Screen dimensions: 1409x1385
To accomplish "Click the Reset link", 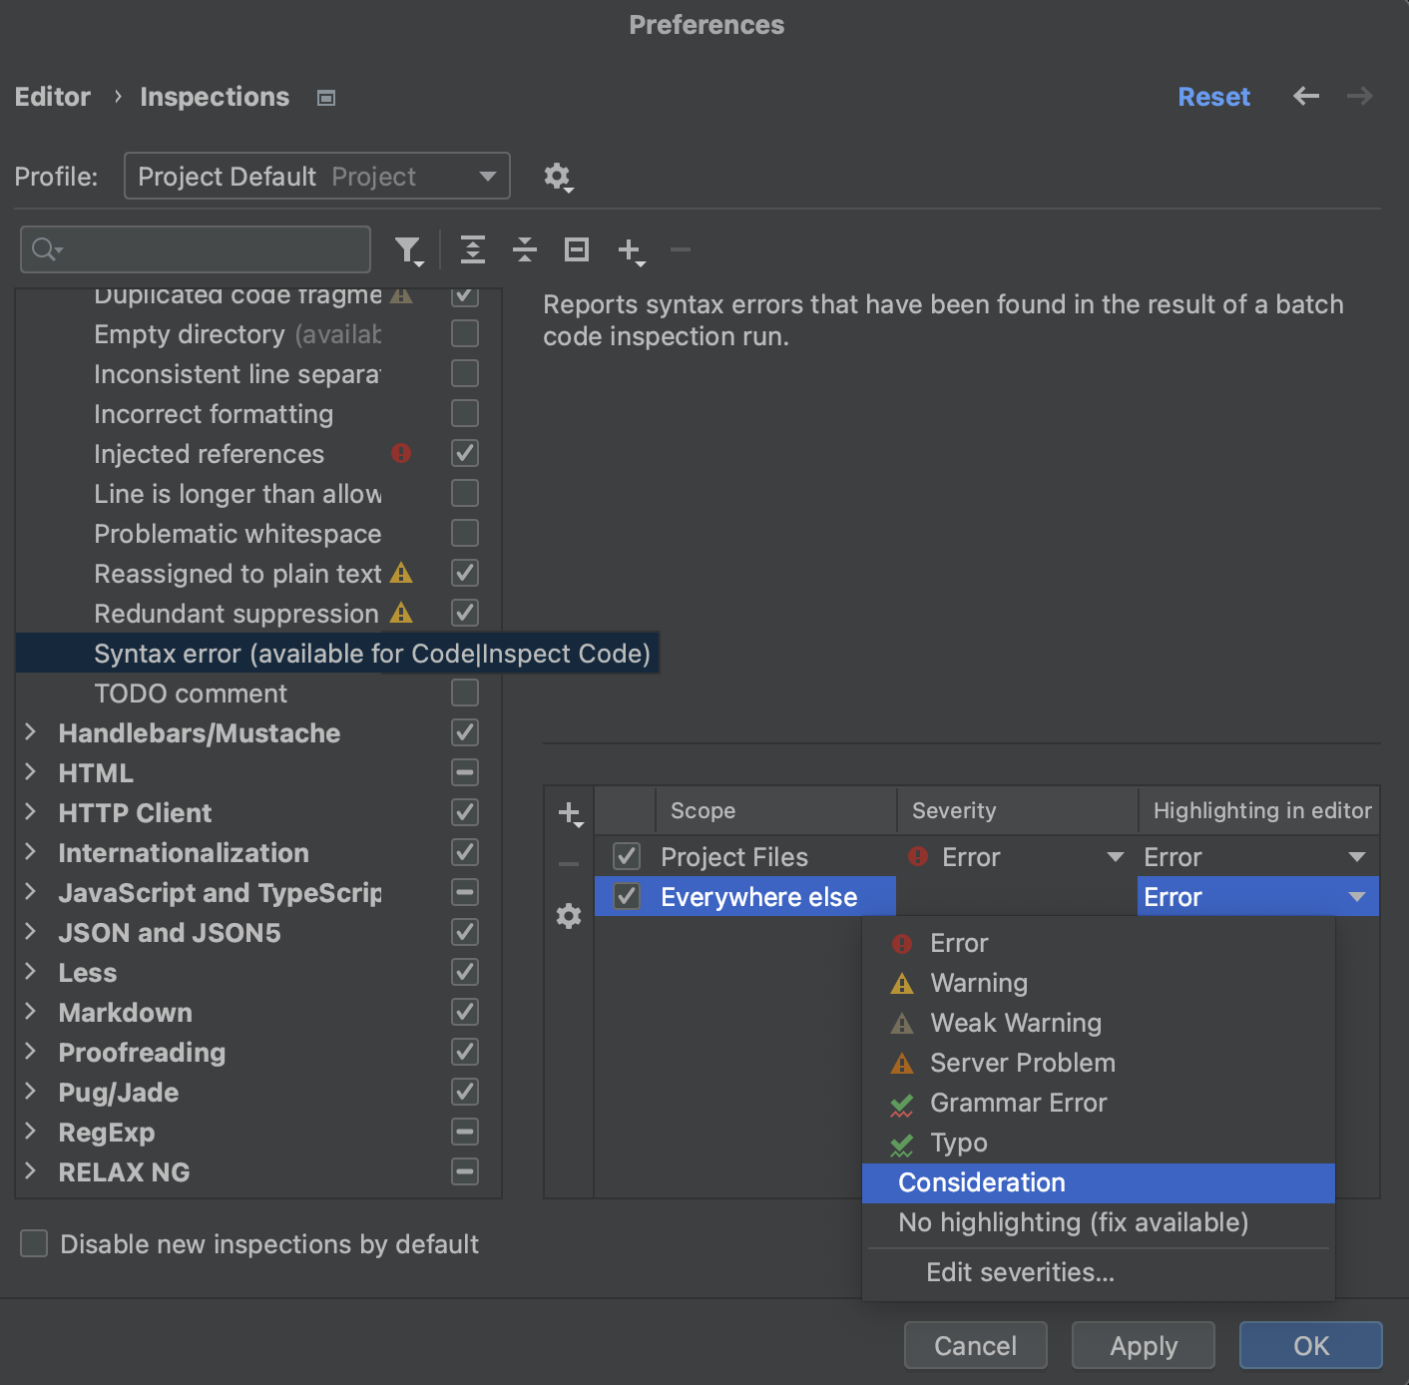I will click(1213, 97).
